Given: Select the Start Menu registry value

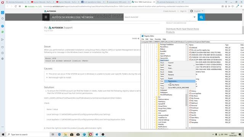Looking at the screenshot, I should coord(195,118).
